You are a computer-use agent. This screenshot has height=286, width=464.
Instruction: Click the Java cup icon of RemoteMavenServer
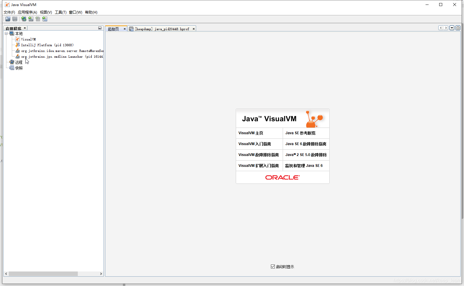pos(18,51)
